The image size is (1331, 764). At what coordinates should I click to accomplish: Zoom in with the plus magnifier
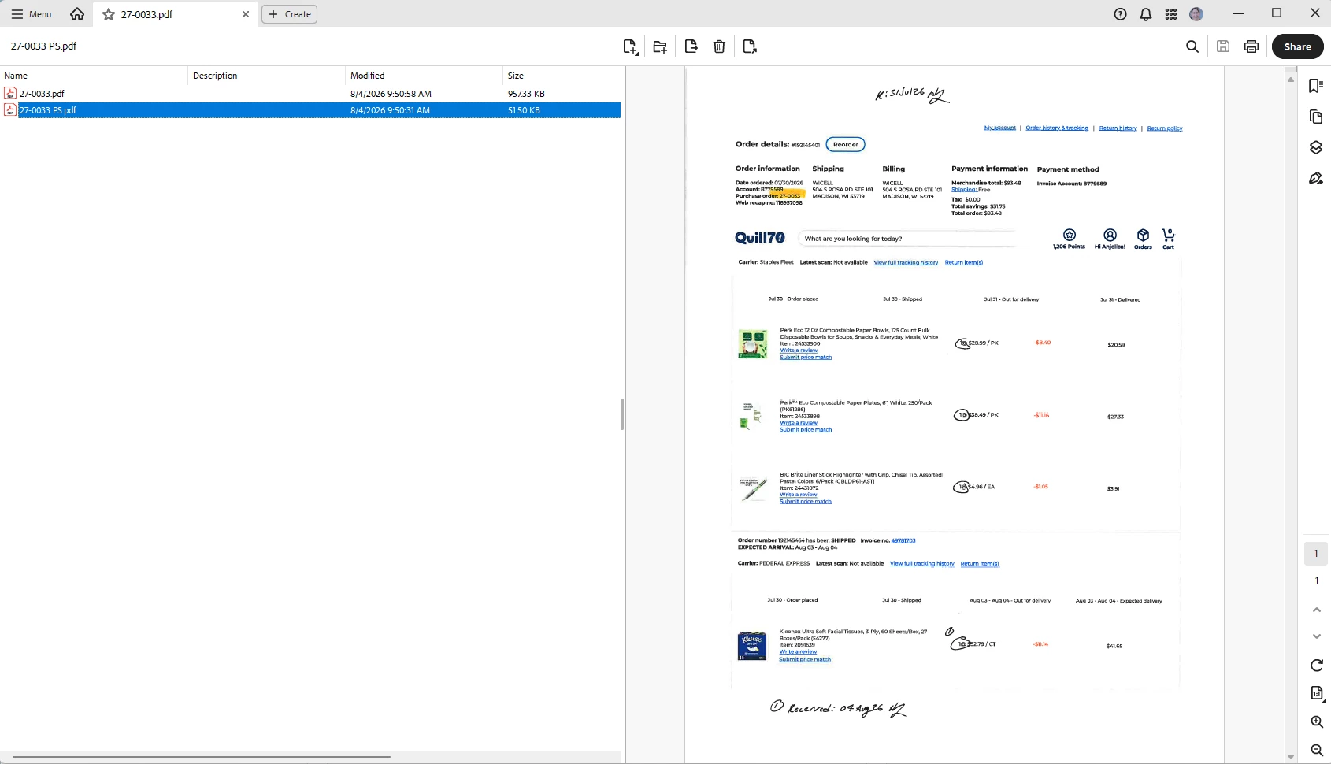click(x=1316, y=721)
